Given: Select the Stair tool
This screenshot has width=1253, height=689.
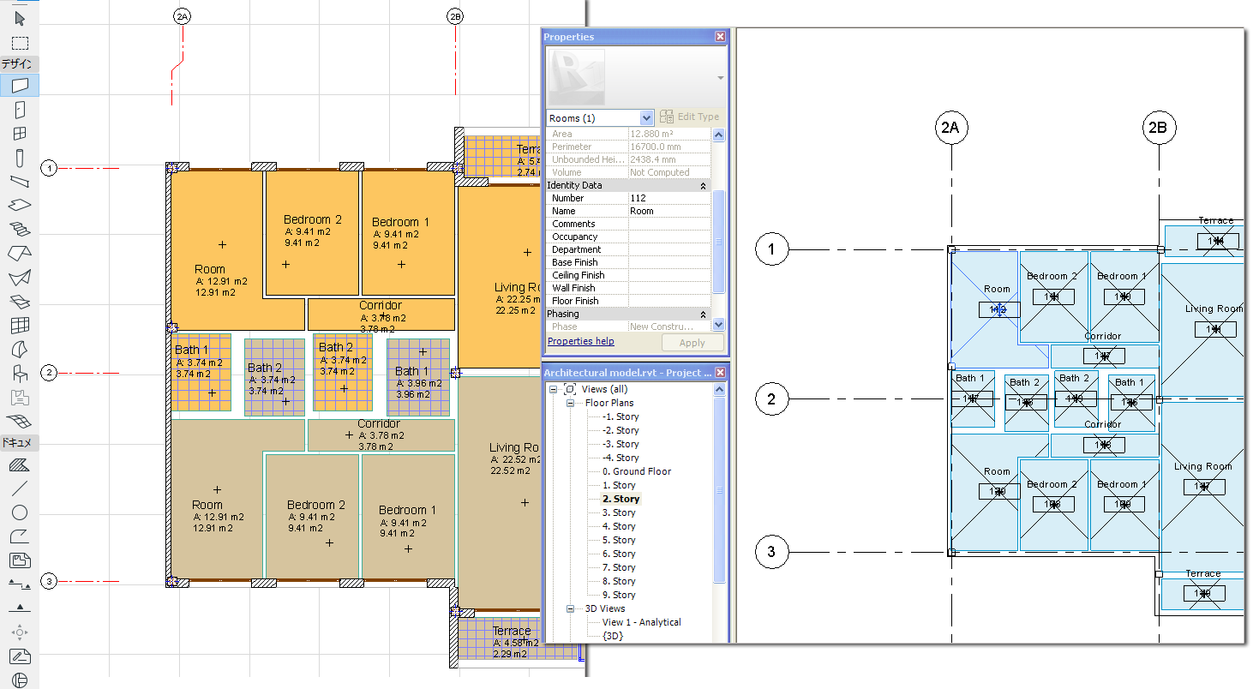Looking at the screenshot, I should point(20,230).
